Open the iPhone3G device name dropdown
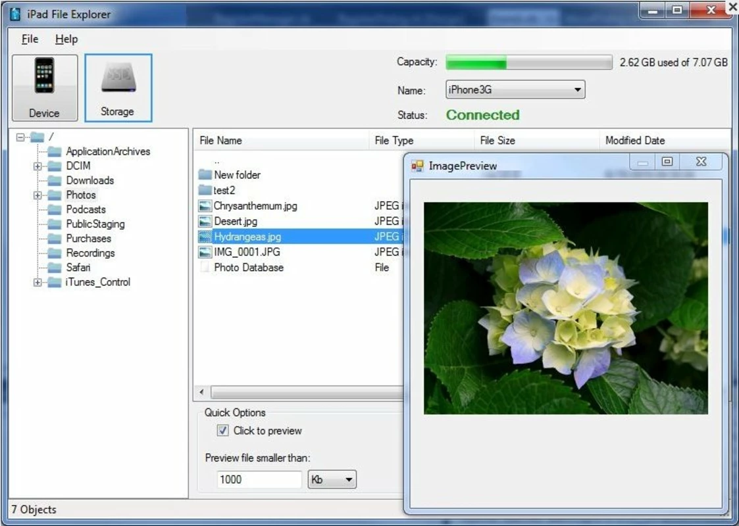This screenshot has width=739, height=526. click(x=515, y=89)
